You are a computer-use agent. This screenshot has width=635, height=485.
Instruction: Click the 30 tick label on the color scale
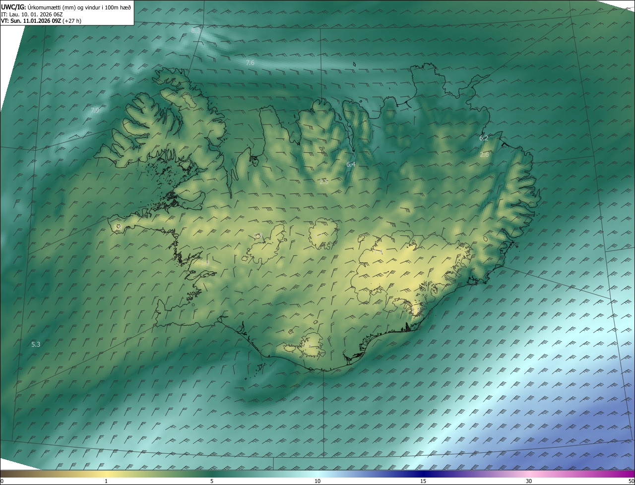pyautogui.click(x=529, y=481)
